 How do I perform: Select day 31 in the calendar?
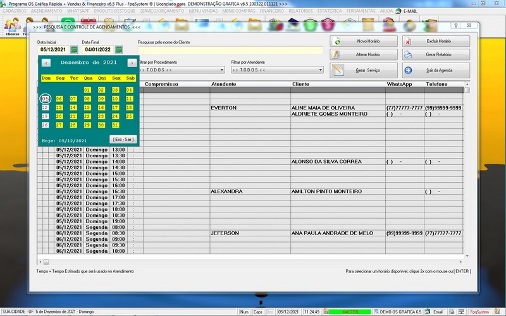[x=115, y=125]
